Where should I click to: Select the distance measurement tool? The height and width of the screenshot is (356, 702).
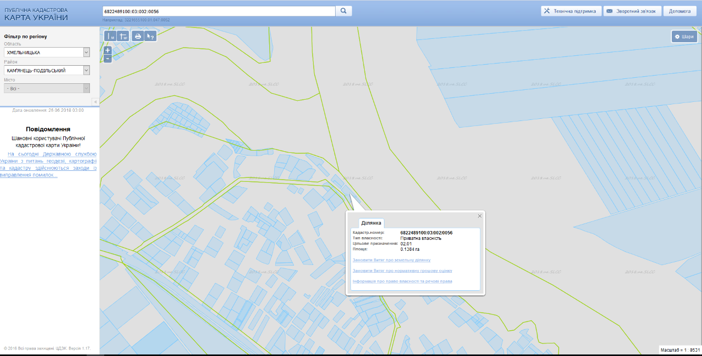[x=111, y=36]
